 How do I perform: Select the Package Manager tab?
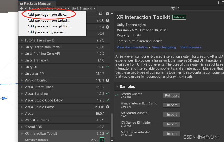click(37, 3)
